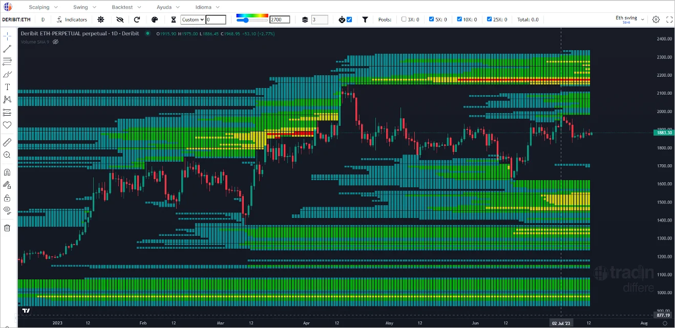Open the Custom timeframe dropdown

tap(193, 19)
